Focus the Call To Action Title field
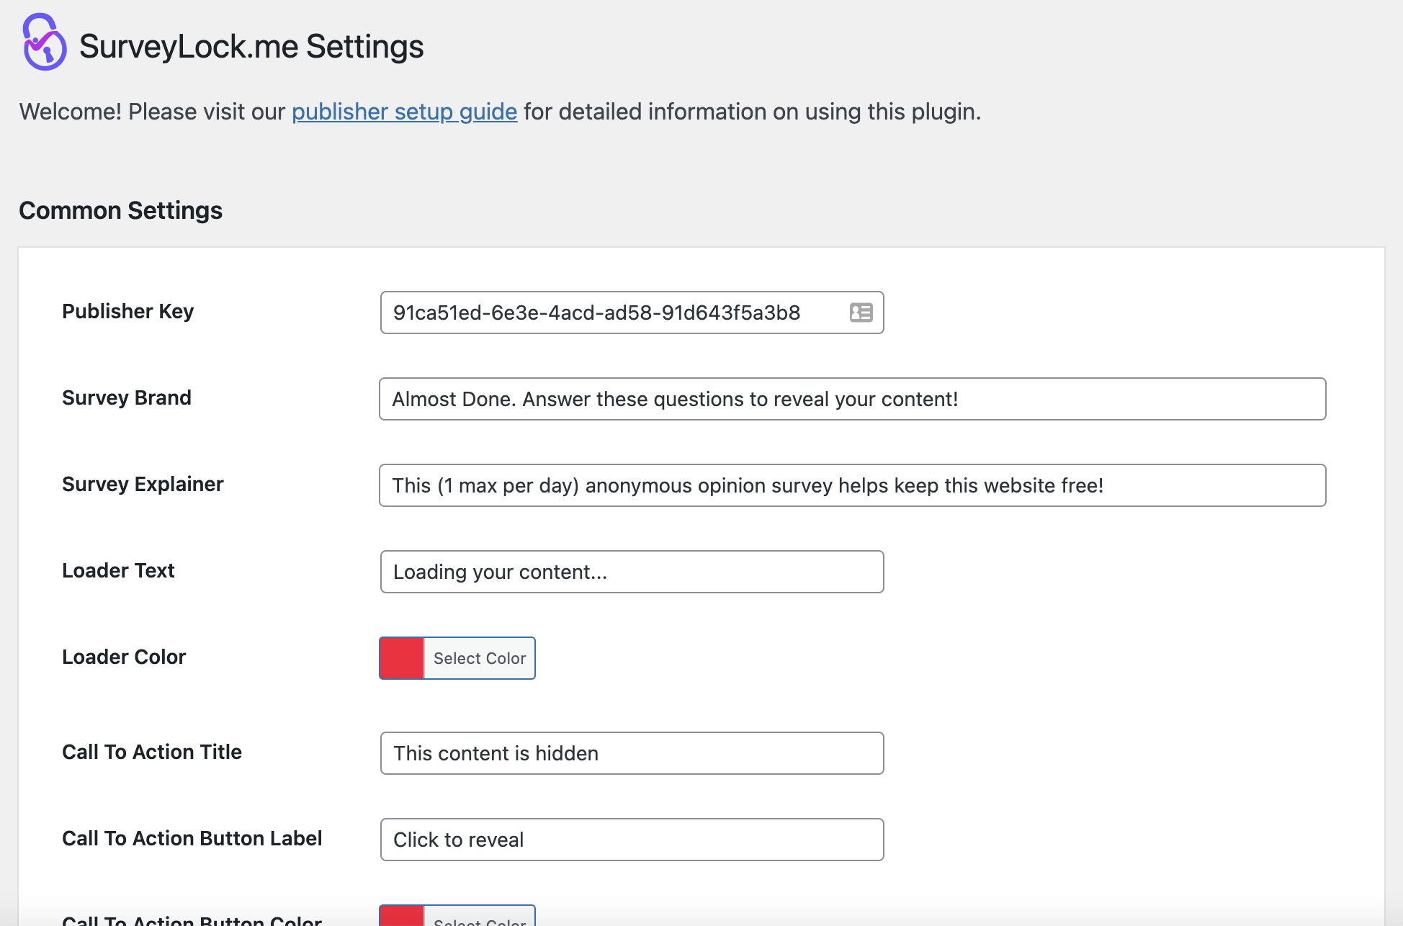Image resolution: width=1403 pixels, height=926 pixels. click(x=632, y=753)
